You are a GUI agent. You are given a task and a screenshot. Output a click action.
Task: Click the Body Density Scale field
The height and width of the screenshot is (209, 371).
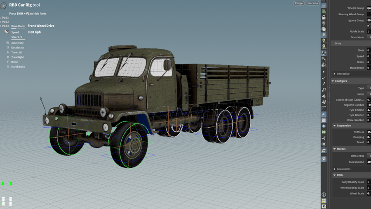[x=369, y=182]
